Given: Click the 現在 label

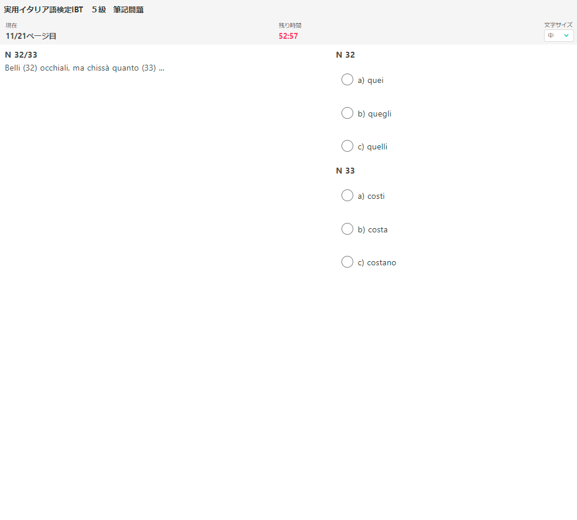Looking at the screenshot, I should [11, 25].
